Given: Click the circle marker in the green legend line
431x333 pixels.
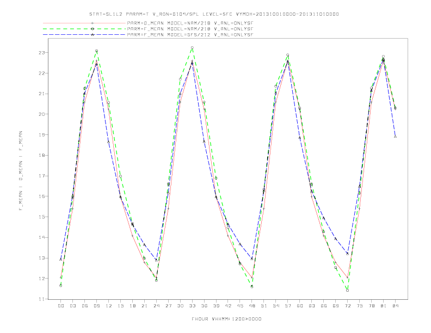Looking at the screenshot, I should tap(93, 29).
